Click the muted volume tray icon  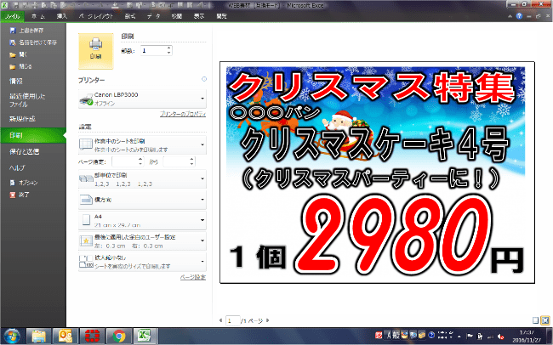point(500,337)
